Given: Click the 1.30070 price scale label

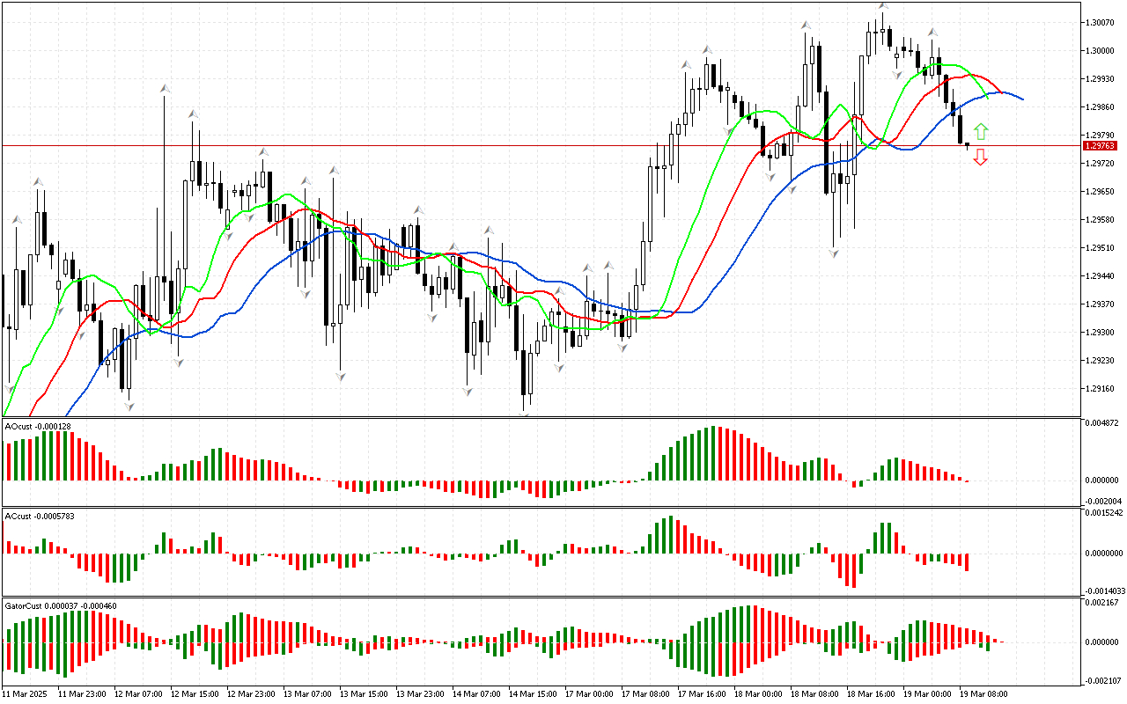Looking at the screenshot, I should click(1101, 22).
